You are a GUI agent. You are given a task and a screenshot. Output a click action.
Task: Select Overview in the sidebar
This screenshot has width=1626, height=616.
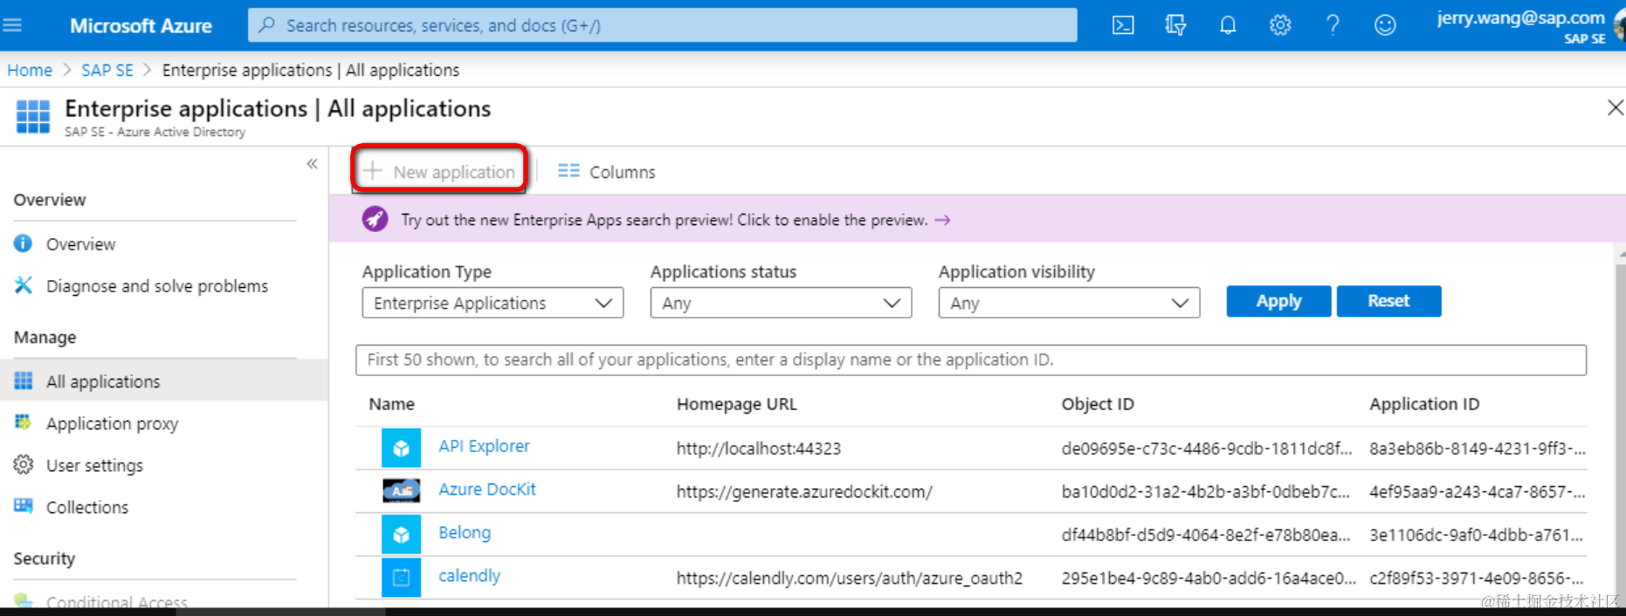coord(80,244)
